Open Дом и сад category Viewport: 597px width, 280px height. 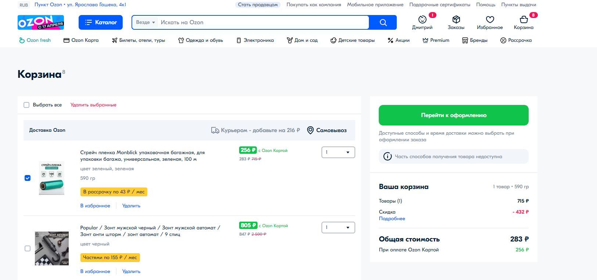click(x=302, y=40)
